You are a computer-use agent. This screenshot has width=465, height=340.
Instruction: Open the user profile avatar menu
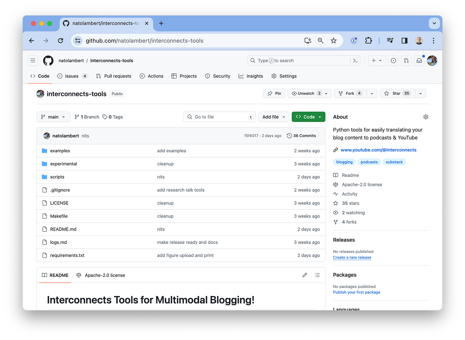pos(432,61)
